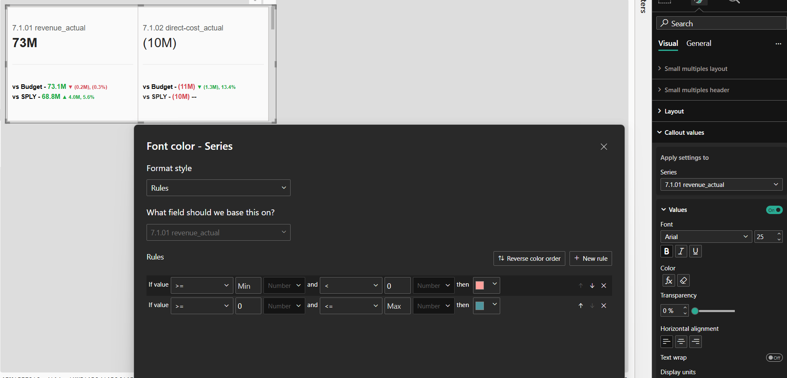Align callout values right
This screenshot has height=378, width=787.
pyautogui.click(x=695, y=342)
